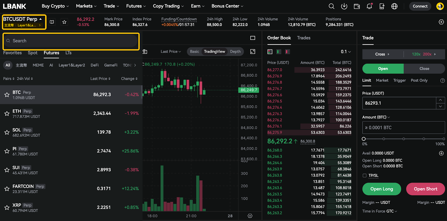
Task: Click plus icon to add funds
Action: click(x=441, y=153)
